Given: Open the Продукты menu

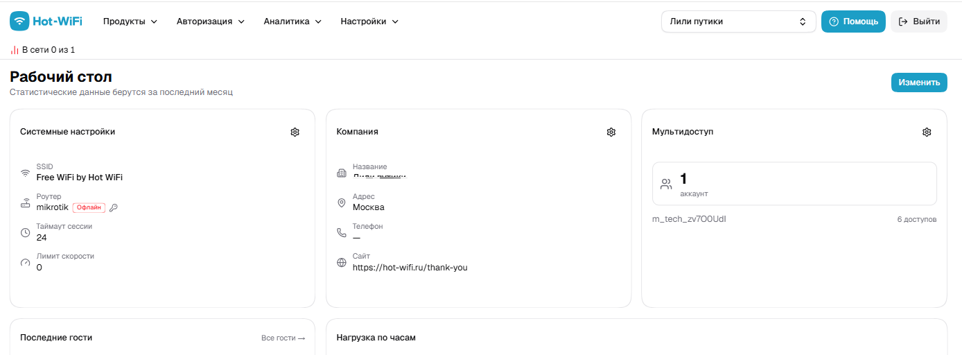Looking at the screenshot, I should pyautogui.click(x=130, y=21).
